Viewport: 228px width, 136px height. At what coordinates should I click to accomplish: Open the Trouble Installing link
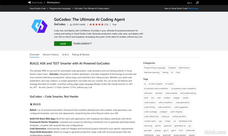82,44
